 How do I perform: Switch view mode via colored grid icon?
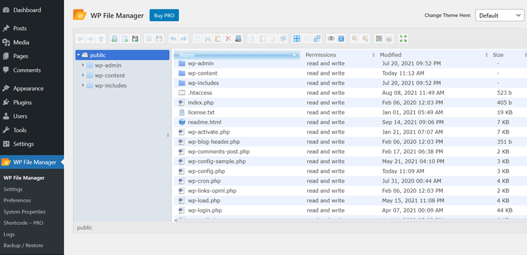click(379, 39)
